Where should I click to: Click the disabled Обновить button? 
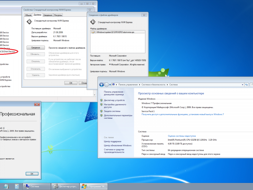(36, 54)
